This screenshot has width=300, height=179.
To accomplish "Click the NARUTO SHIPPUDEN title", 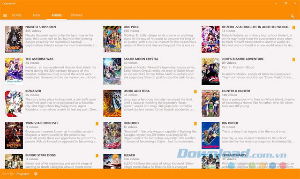I will click(41, 27).
